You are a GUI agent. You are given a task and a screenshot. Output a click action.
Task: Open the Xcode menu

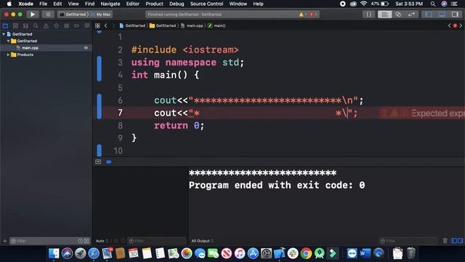25,4
